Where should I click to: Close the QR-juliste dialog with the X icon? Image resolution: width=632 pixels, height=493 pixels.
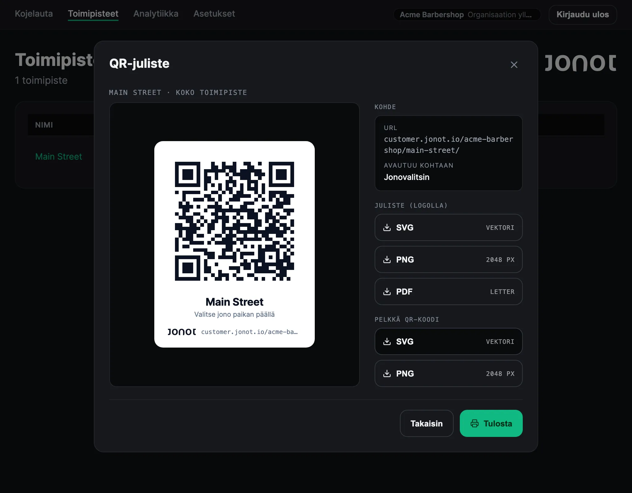[x=514, y=65]
